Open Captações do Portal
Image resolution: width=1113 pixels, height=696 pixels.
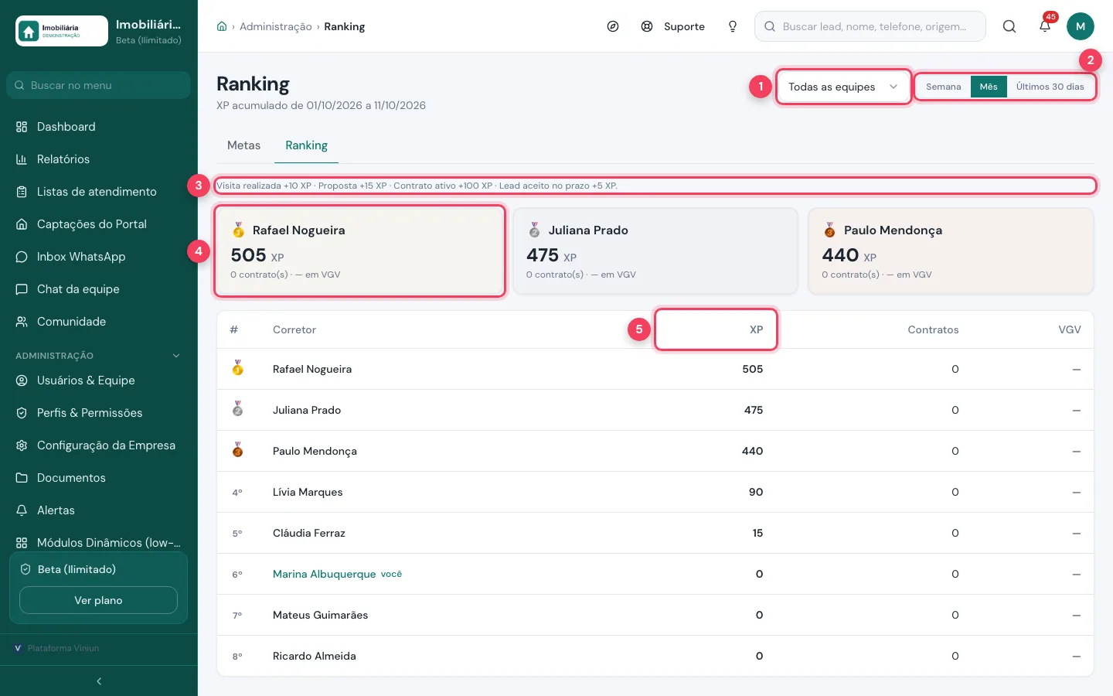click(99, 224)
